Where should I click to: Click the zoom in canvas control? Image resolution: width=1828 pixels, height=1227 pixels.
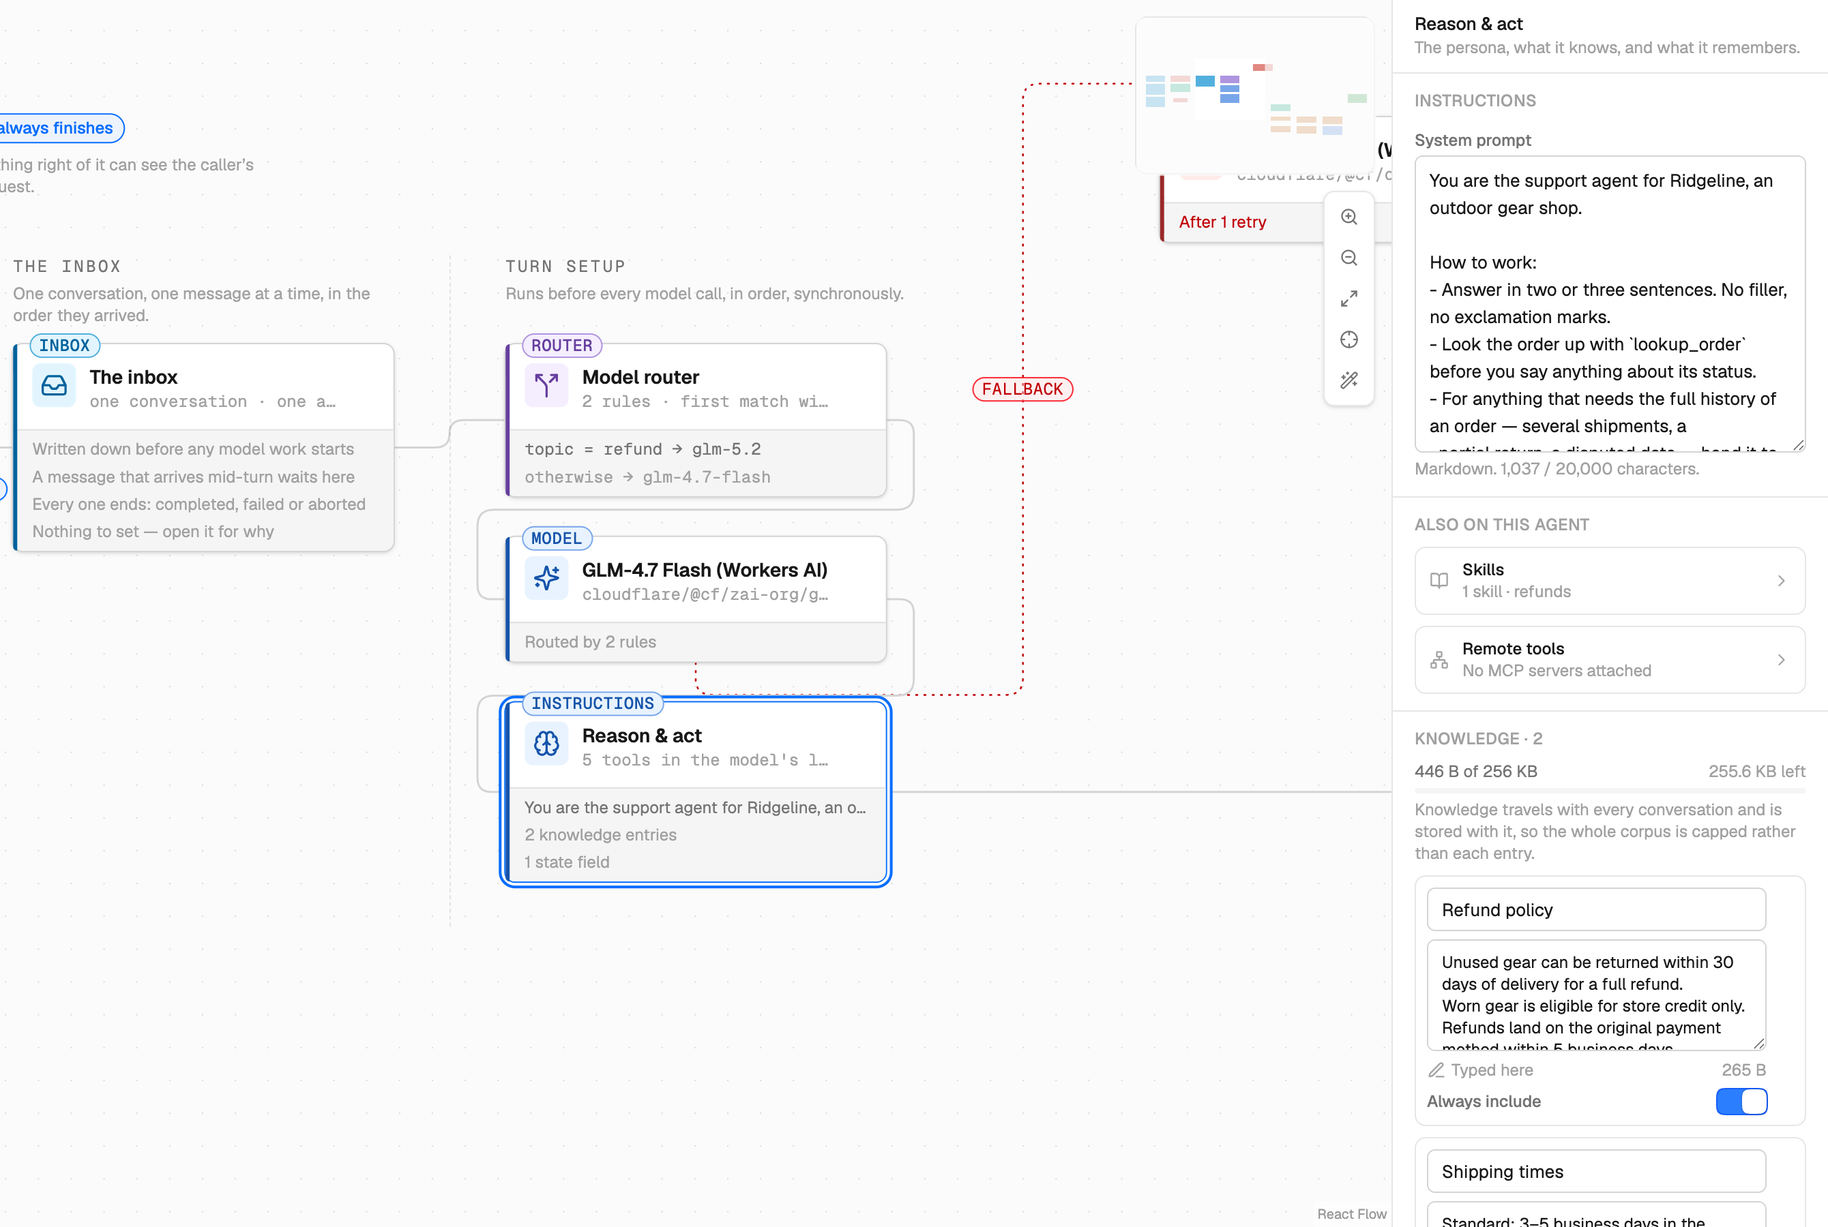click(x=1349, y=217)
